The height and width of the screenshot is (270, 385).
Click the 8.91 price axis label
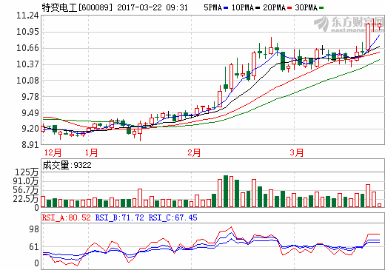[x=30, y=145]
